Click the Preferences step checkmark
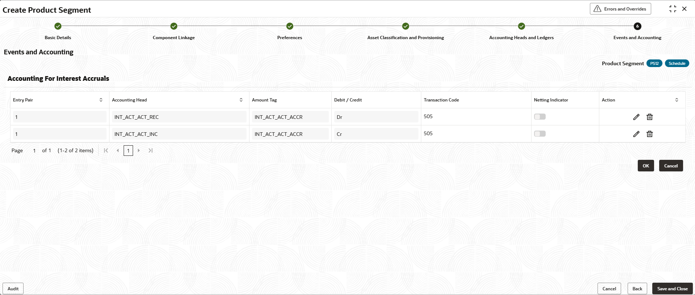The height and width of the screenshot is (295, 695). (290, 26)
